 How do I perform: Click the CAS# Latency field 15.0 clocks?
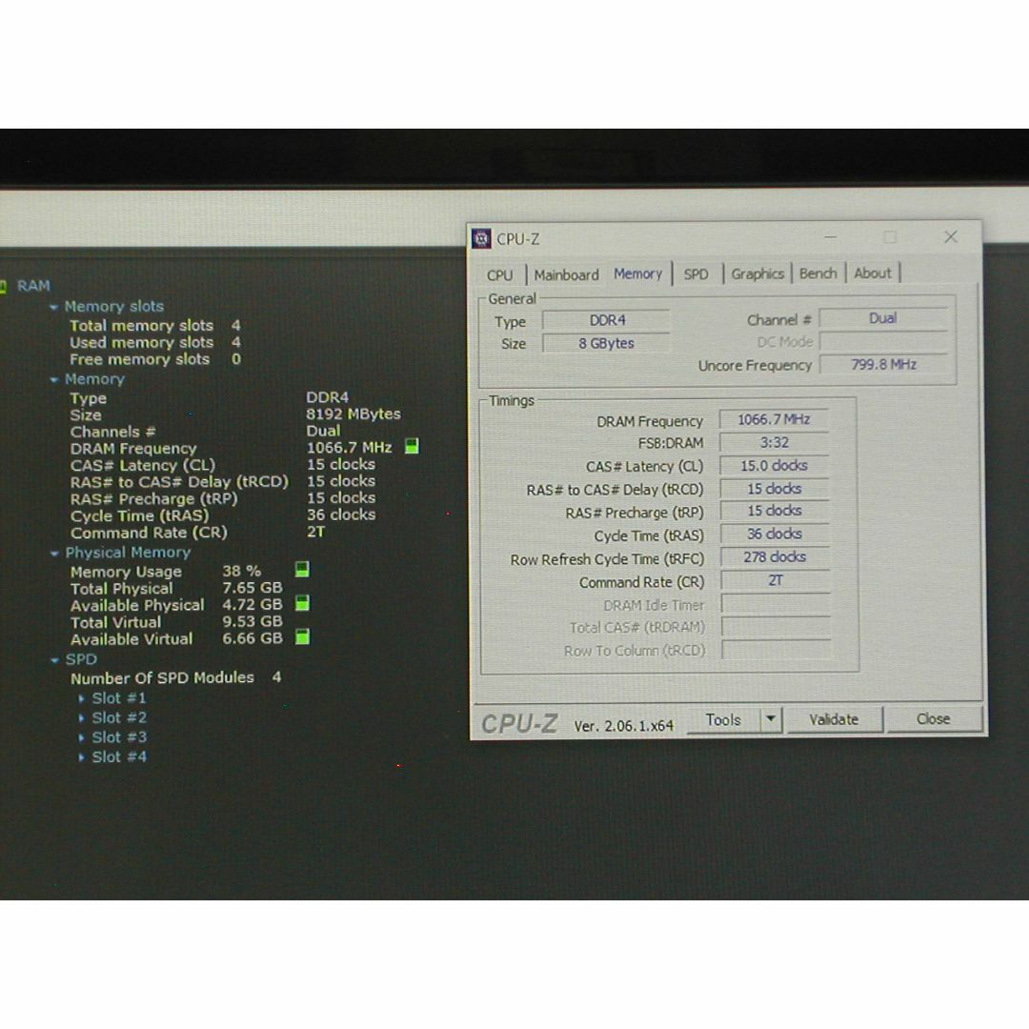[x=775, y=465]
